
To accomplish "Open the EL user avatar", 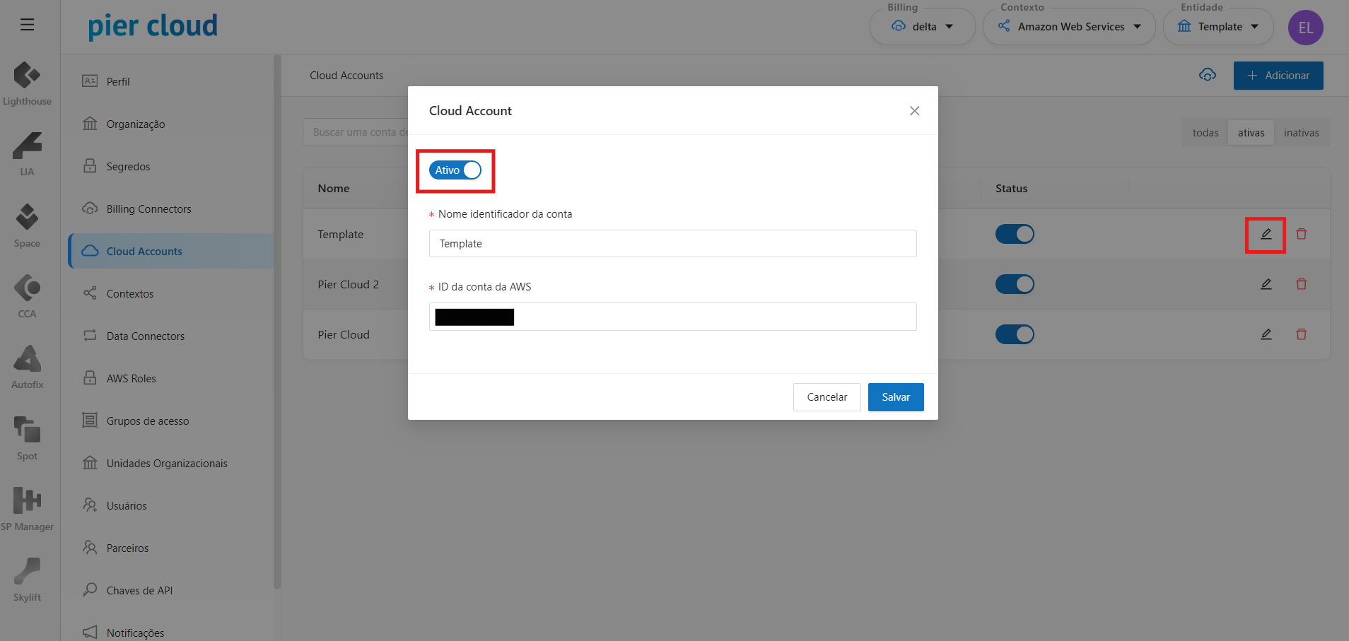I will tap(1305, 28).
